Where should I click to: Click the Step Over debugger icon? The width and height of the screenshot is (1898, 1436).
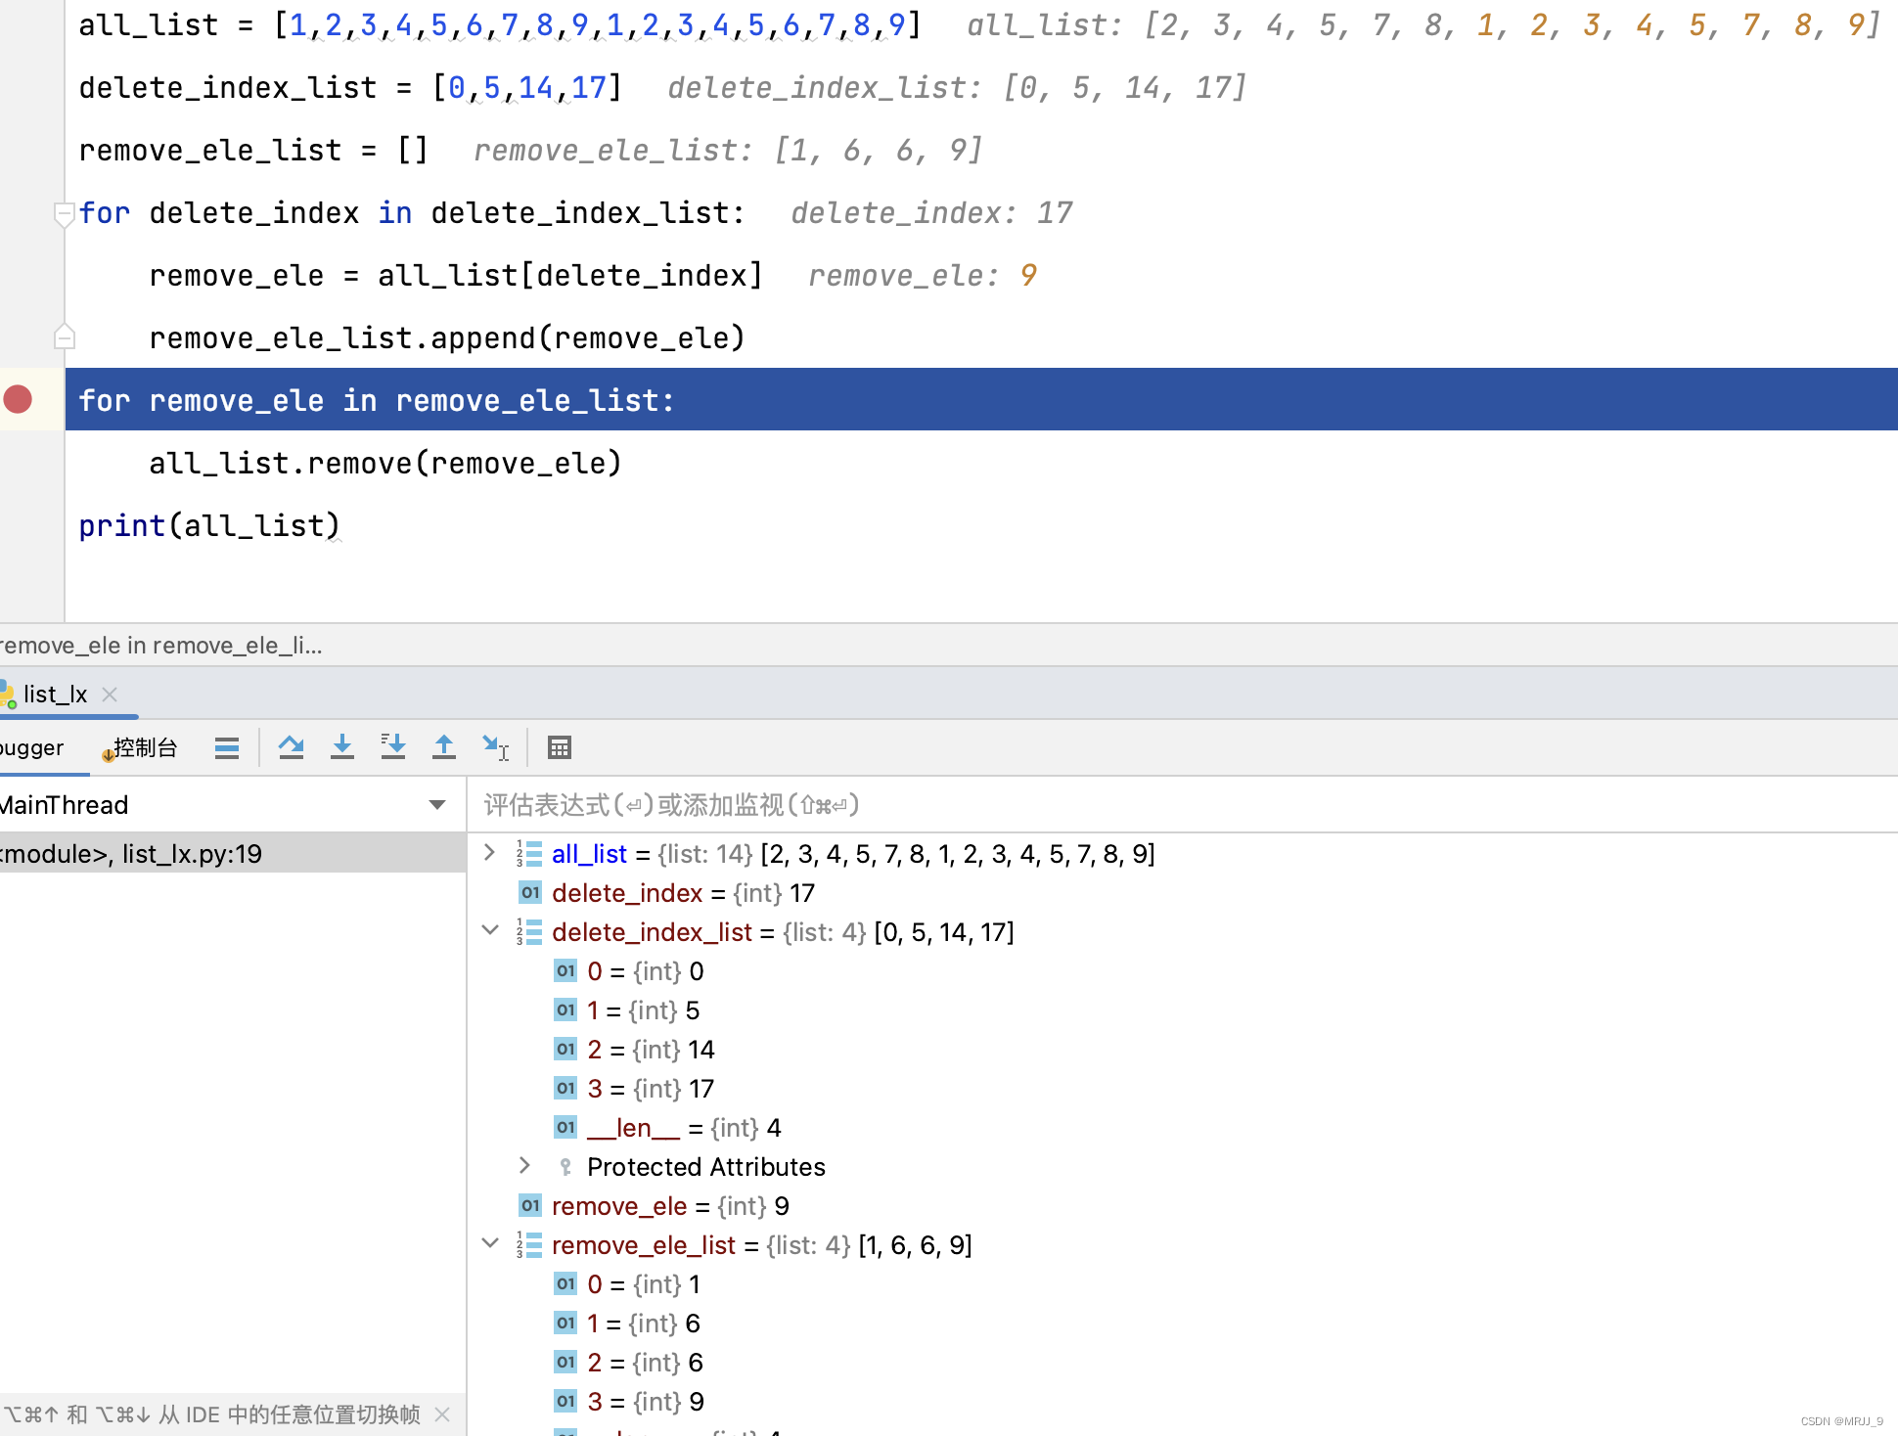[x=291, y=747]
